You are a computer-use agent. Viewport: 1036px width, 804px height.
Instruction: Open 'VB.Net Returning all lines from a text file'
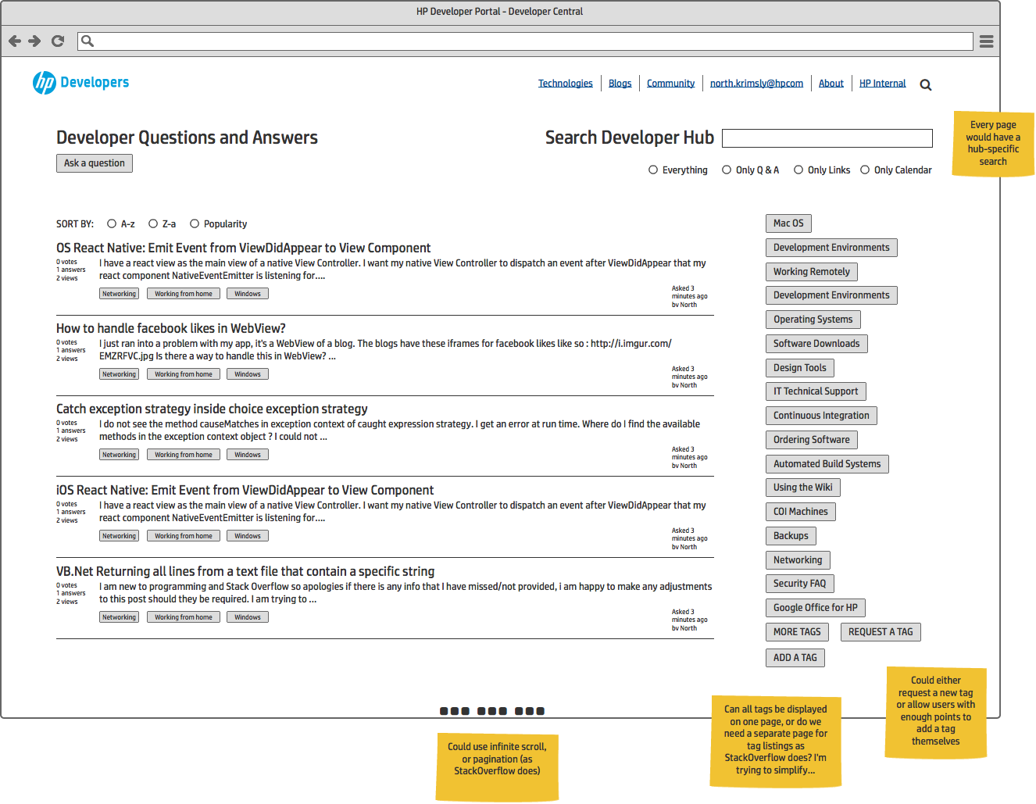[x=245, y=571]
